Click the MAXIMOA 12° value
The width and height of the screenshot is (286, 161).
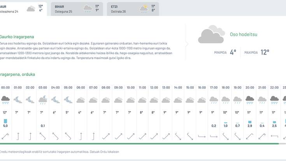[265, 52]
